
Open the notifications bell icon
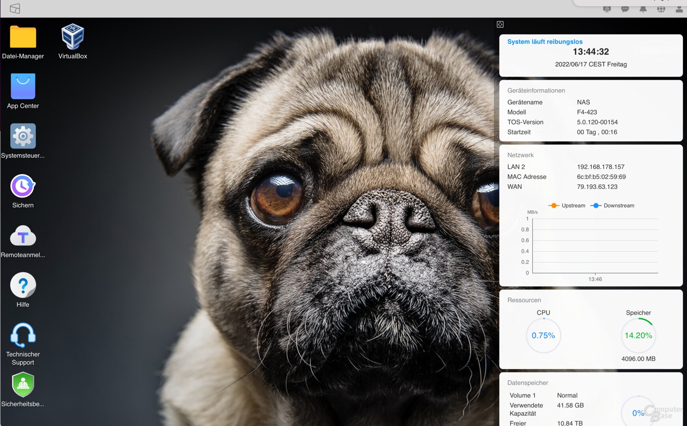point(643,9)
